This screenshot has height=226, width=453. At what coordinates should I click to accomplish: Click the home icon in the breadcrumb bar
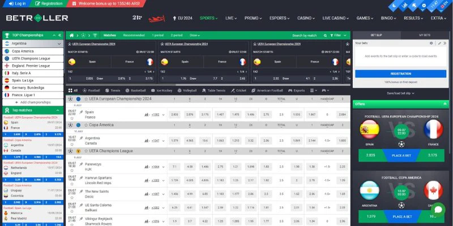(71, 36)
